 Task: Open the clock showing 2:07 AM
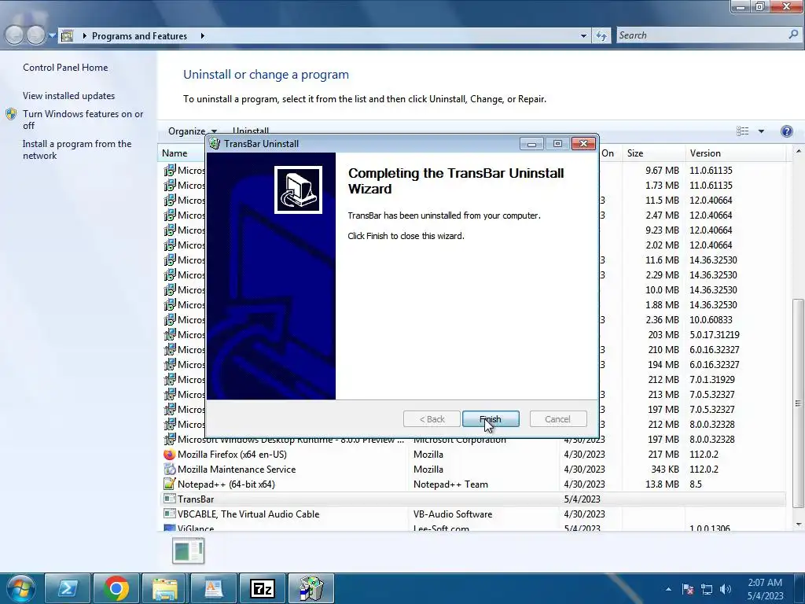coord(765,589)
